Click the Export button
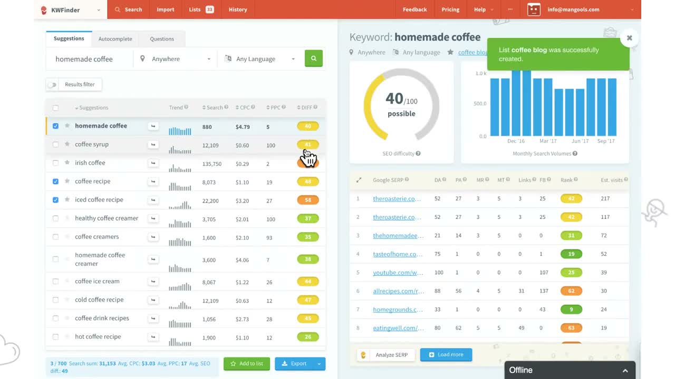Image resolution: width=675 pixels, height=379 pixels. [294, 364]
